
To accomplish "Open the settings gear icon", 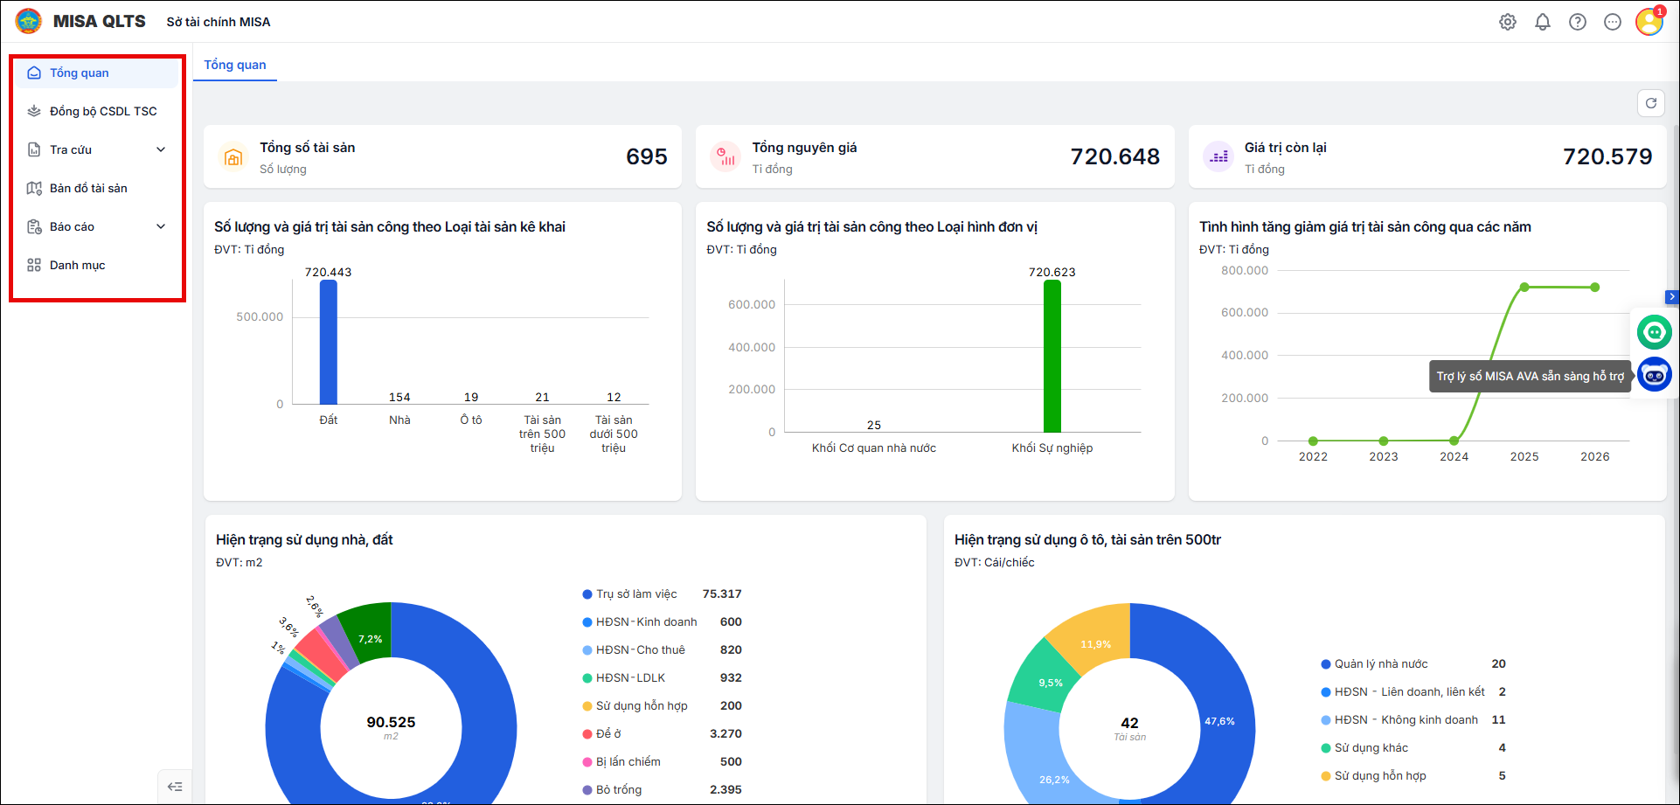I will 1508,22.
